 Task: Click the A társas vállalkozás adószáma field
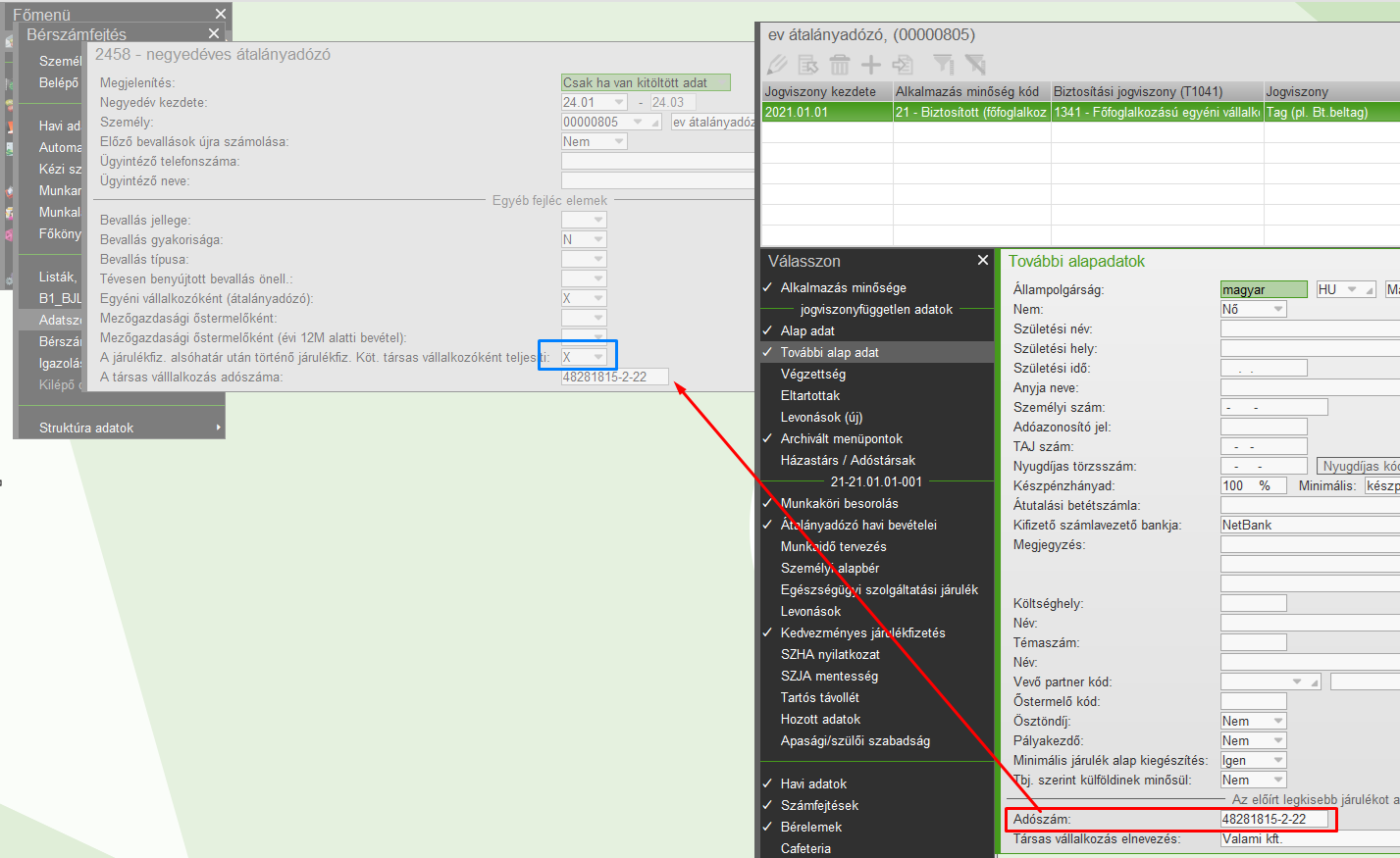615,377
